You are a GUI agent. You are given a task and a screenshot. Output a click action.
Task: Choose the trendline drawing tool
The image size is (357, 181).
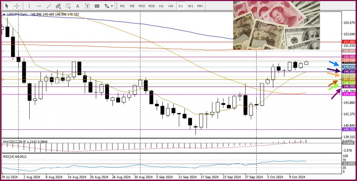(48, 6)
